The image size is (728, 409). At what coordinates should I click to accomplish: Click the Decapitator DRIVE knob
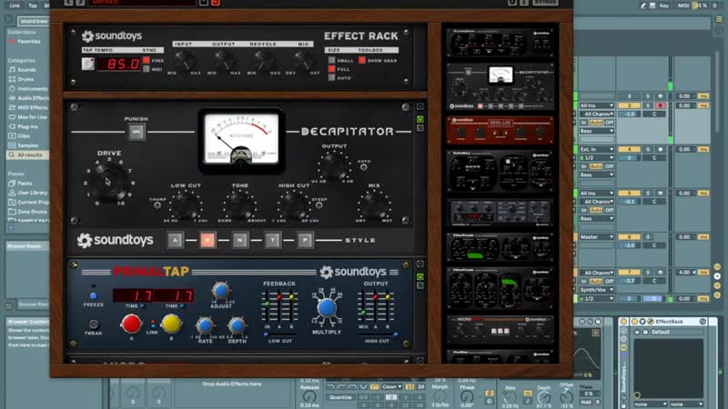click(x=109, y=182)
